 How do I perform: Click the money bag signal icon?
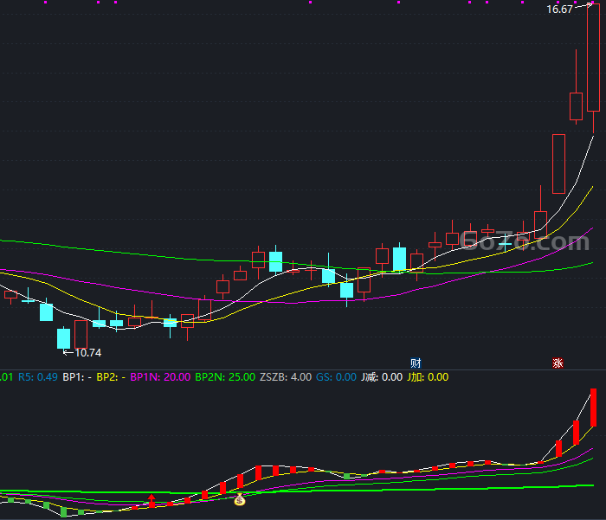point(240,500)
